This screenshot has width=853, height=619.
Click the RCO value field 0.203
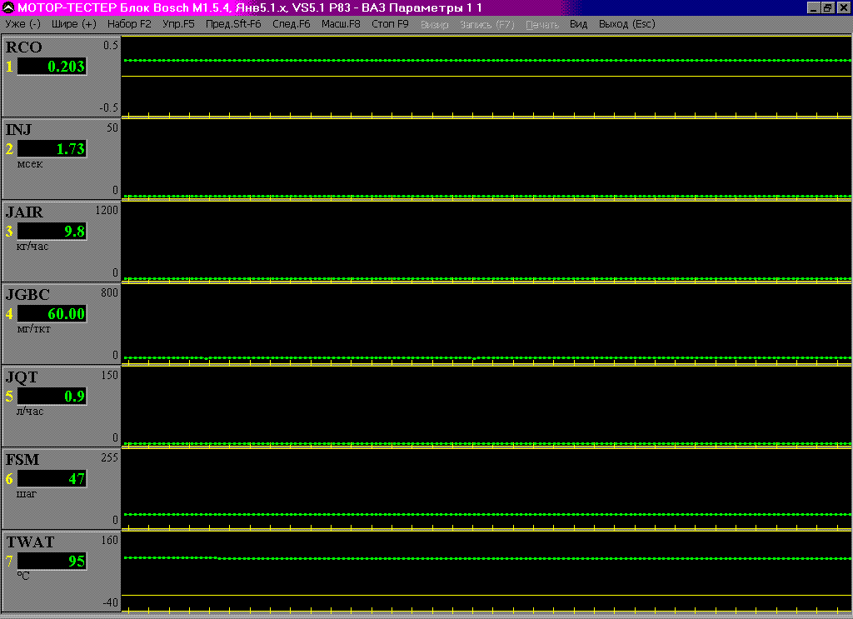point(52,67)
